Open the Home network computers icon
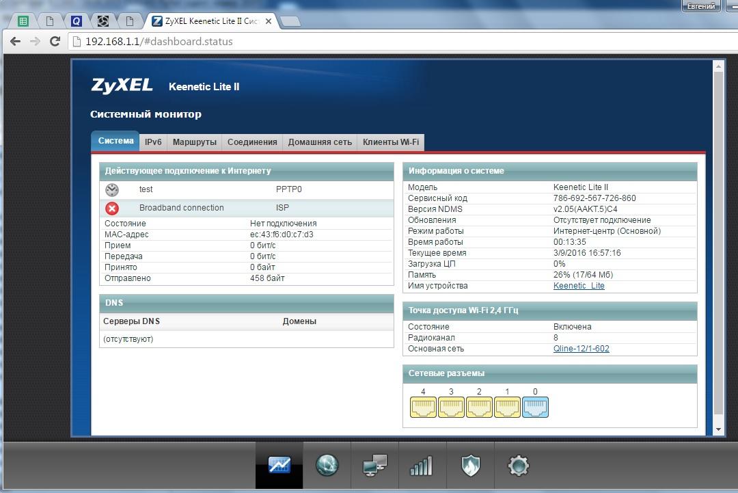The height and width of the screenshot is (493, 738). pos(374,465)
